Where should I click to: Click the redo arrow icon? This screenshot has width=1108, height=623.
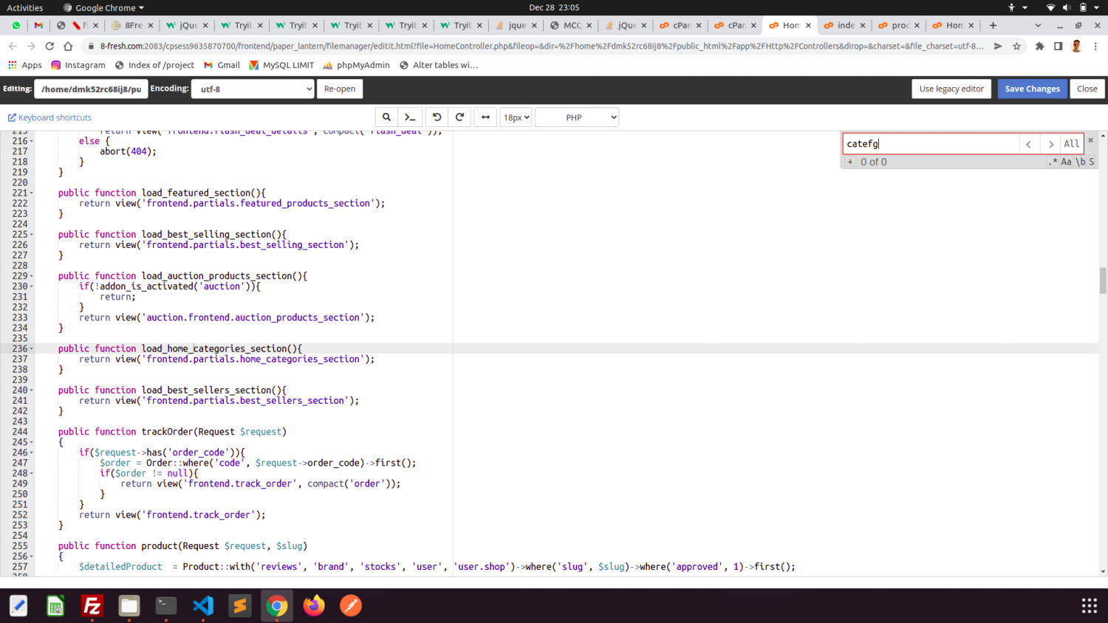pos(459,117)
